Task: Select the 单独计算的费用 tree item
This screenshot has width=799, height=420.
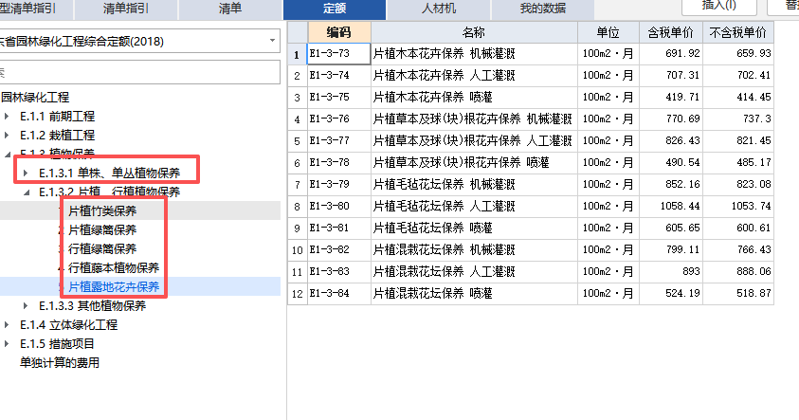Action: click(x=60, y=362)
